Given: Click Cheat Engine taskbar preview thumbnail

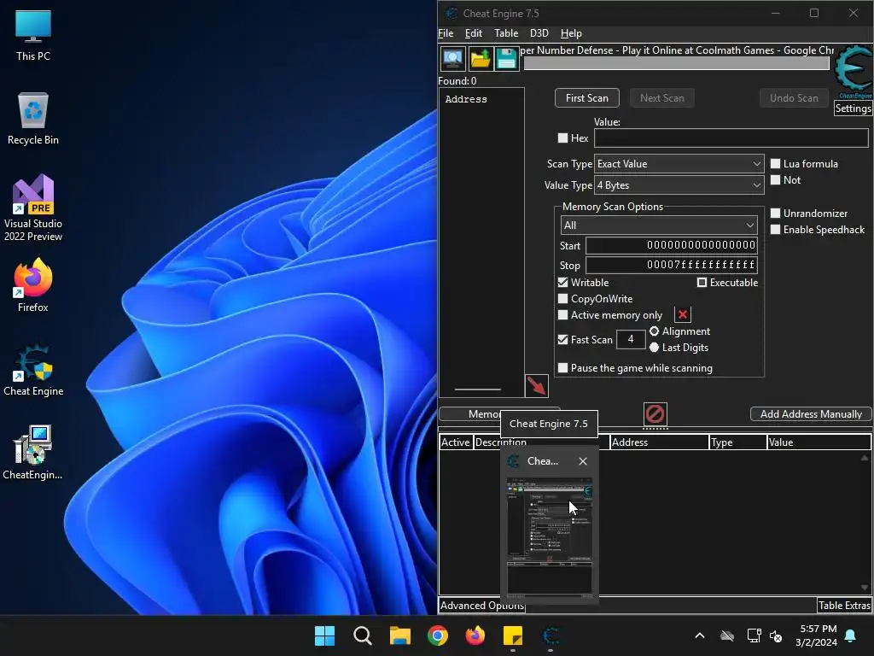Looking at the screenshot, I should coord(549,537).
